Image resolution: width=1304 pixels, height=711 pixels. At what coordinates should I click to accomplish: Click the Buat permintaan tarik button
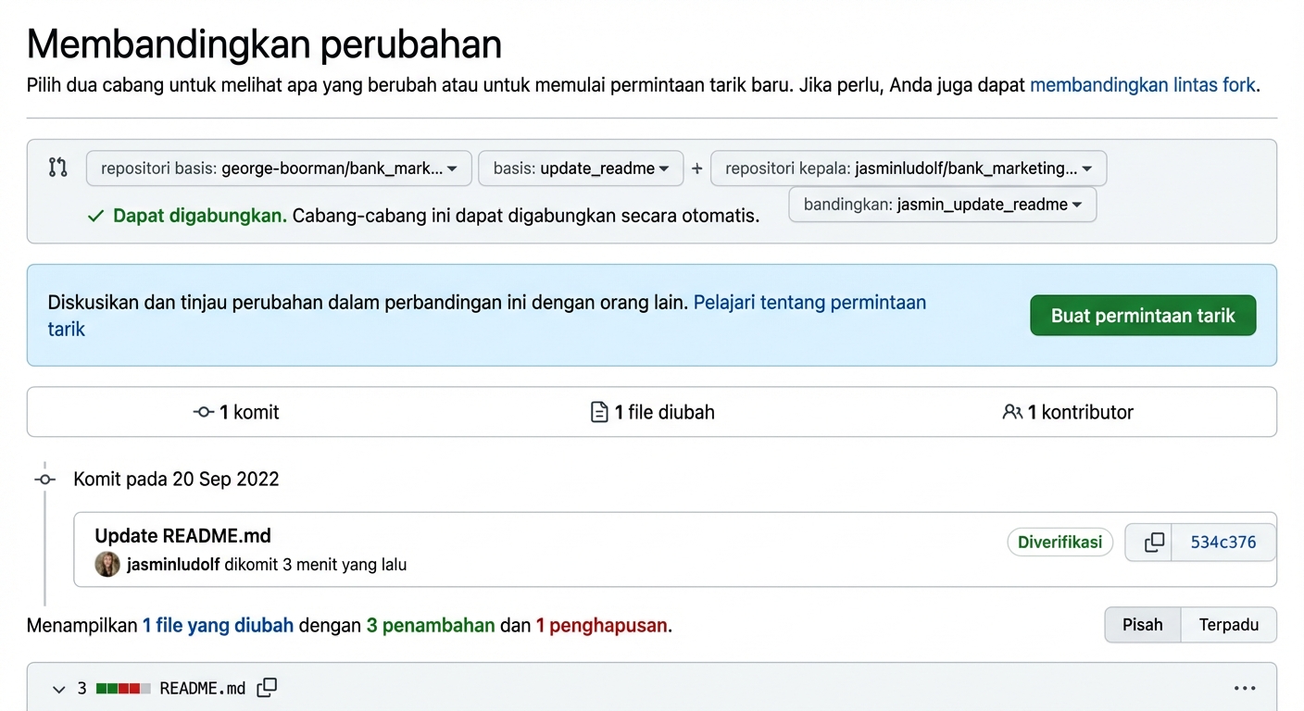tap(1143, 316)
